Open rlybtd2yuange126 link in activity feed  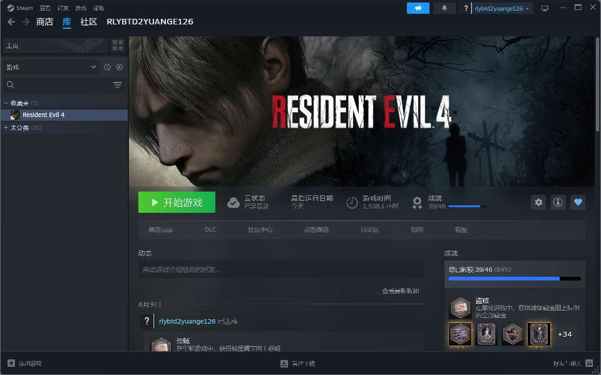tap(187, 321)
